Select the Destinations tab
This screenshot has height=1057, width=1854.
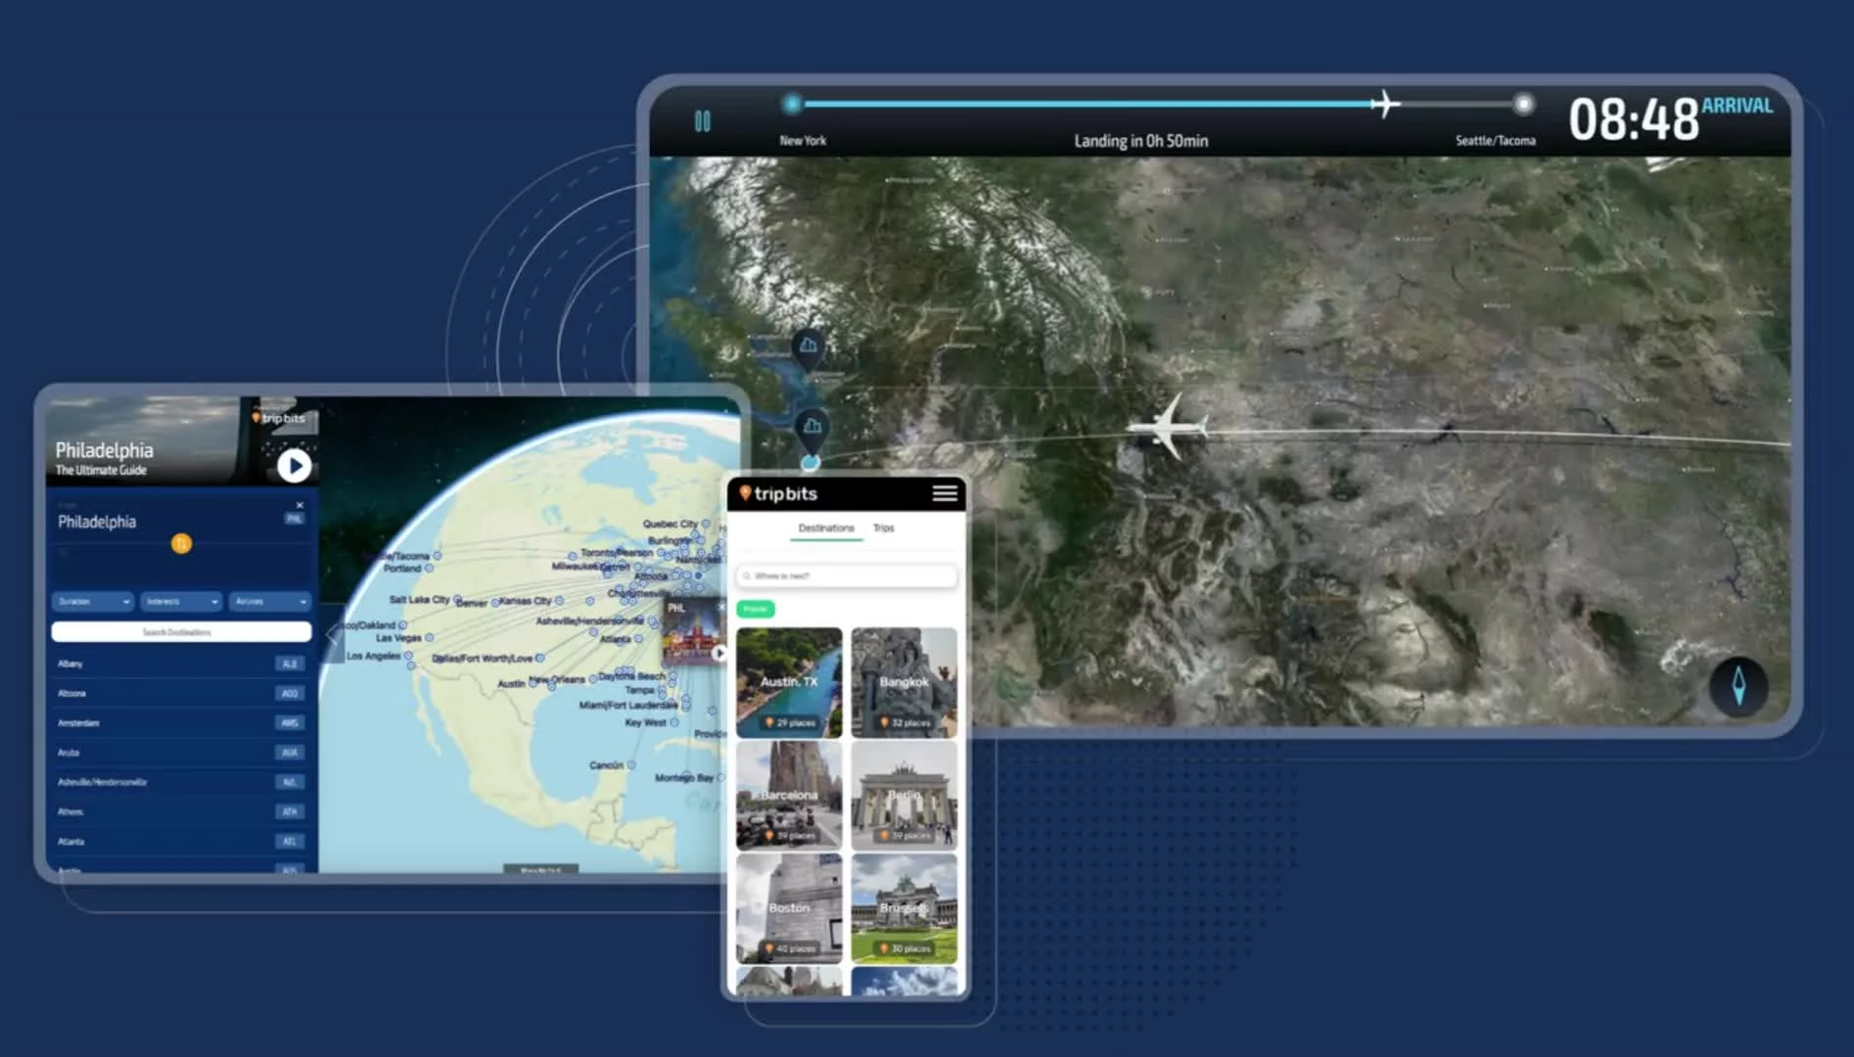click(x=825, y=528)
